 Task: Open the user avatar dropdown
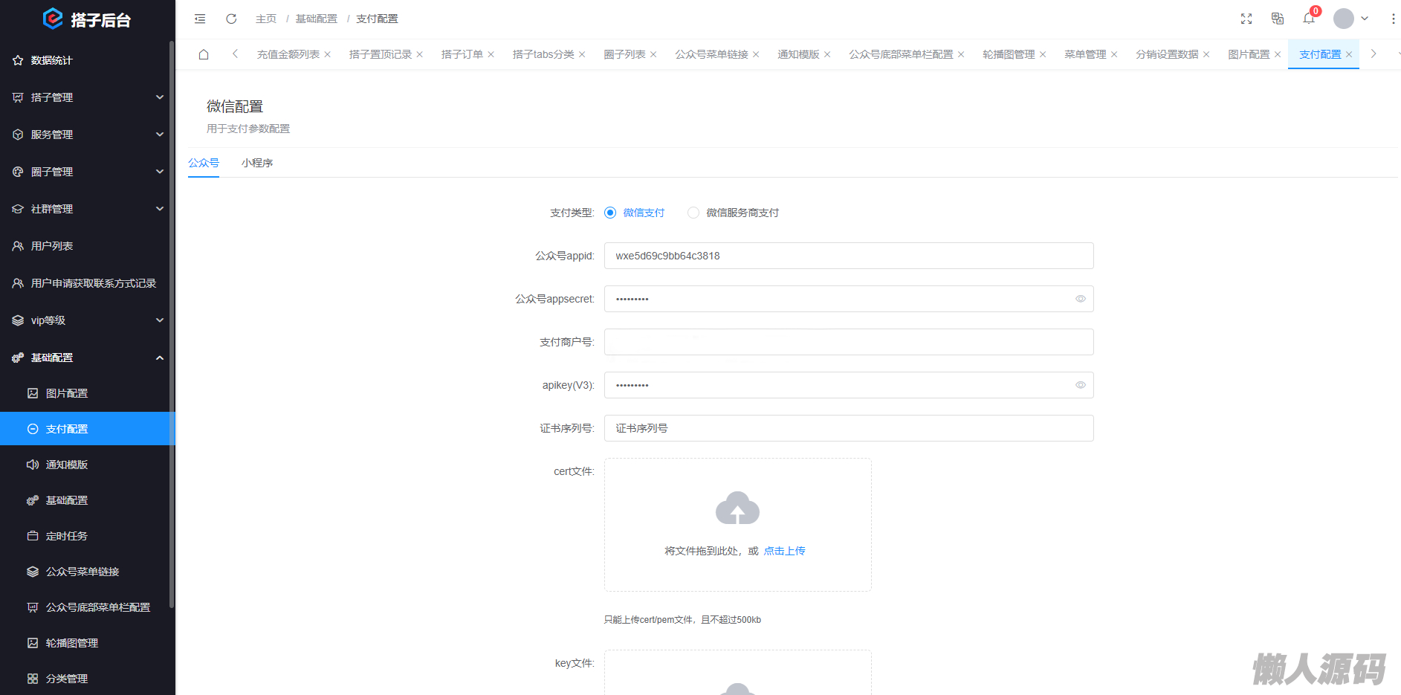(1350, 19)
